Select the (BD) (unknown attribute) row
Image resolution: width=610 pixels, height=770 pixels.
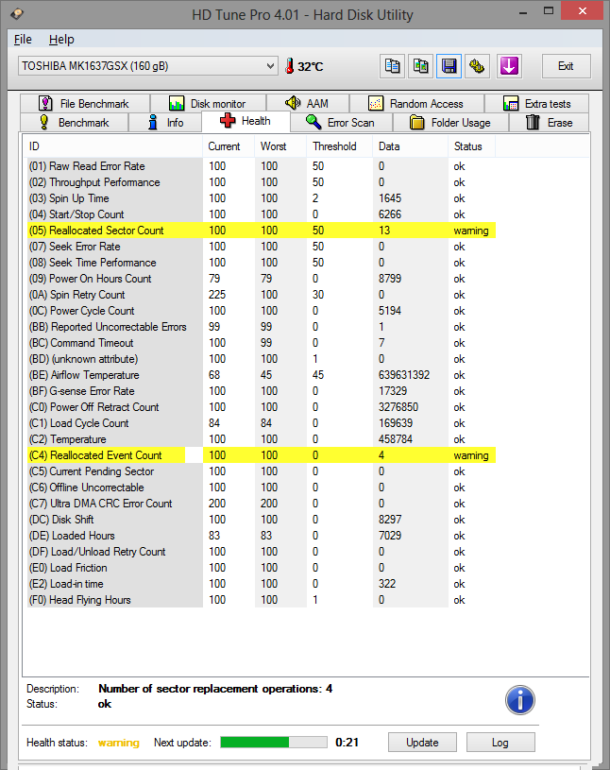pos(261,359)
